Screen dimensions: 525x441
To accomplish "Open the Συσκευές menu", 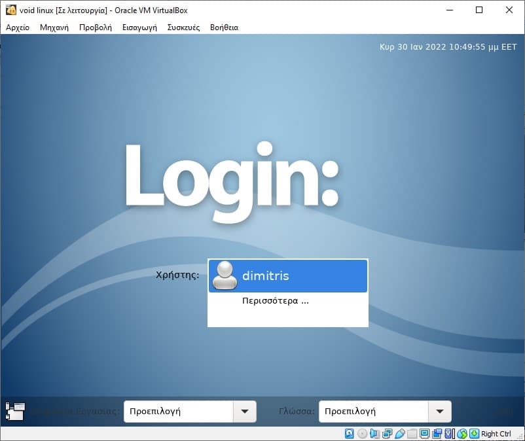I will (x=183, y=27).
